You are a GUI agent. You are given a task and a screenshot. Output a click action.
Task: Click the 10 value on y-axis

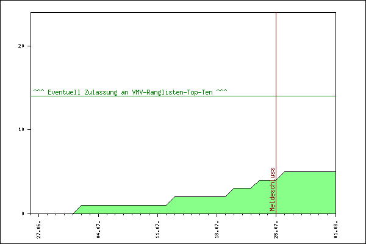(21, 129)
